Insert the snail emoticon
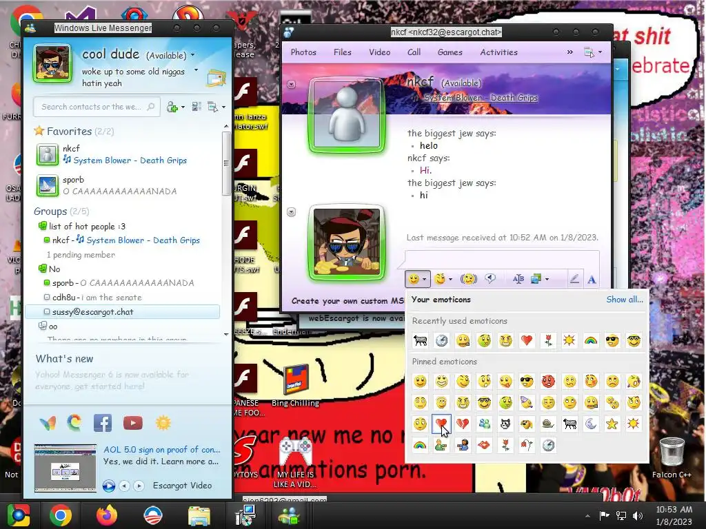This screenshot has width=706, height=529. coord(548,424)
